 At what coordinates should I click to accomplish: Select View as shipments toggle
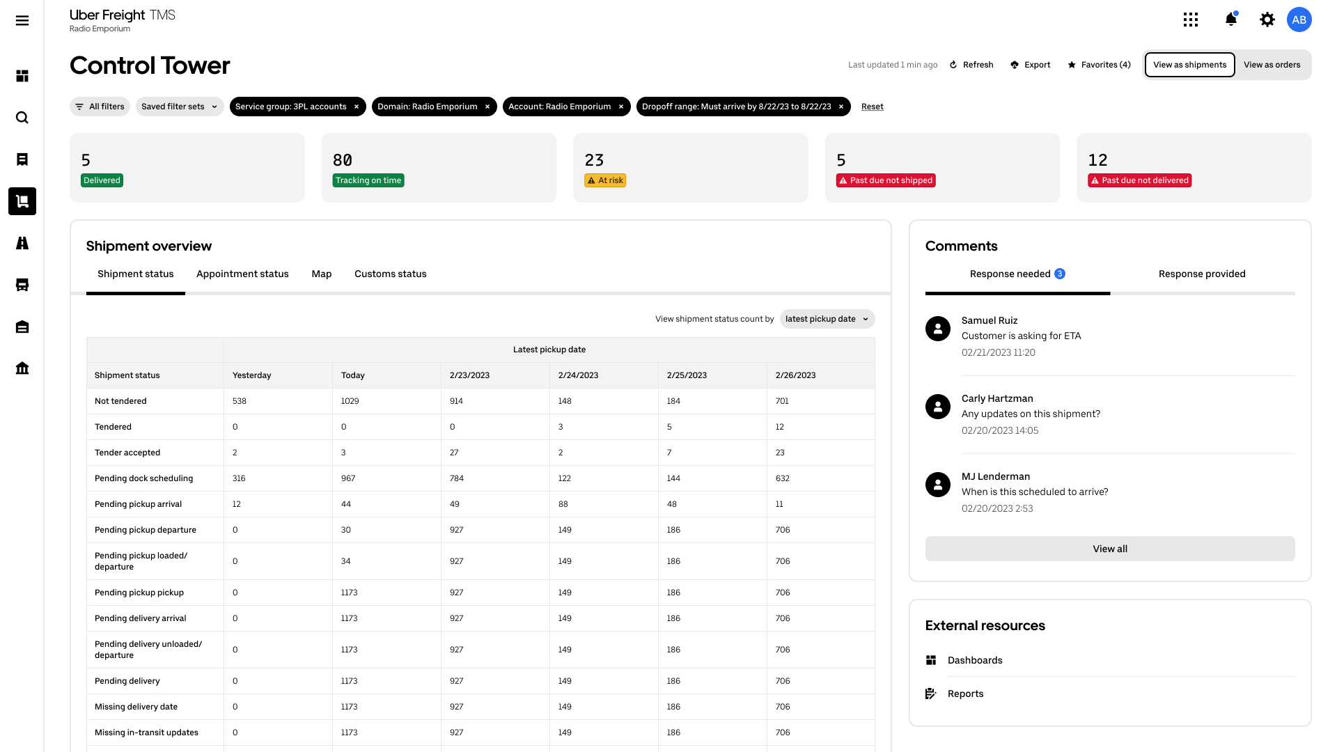pyautogui.click(x=1189, y=65)
